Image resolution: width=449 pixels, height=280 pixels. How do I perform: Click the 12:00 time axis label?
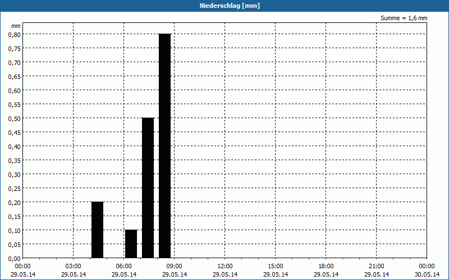pyautogui.click(x=225, y=267)
